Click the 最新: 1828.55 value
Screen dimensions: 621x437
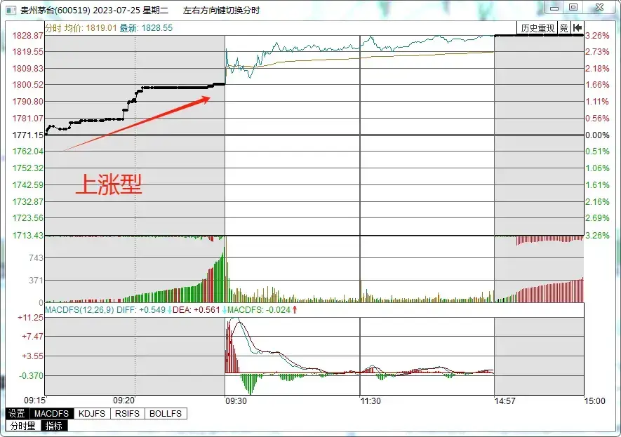click(146, 28)
